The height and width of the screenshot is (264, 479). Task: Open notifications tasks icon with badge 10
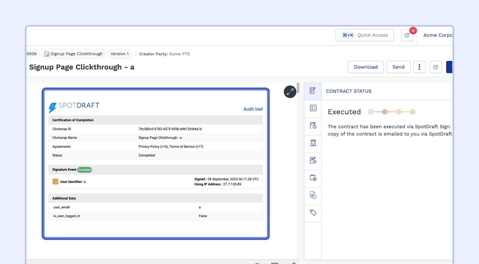[407, 35]
